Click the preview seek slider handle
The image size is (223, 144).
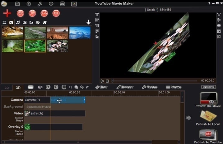point(112,81)
